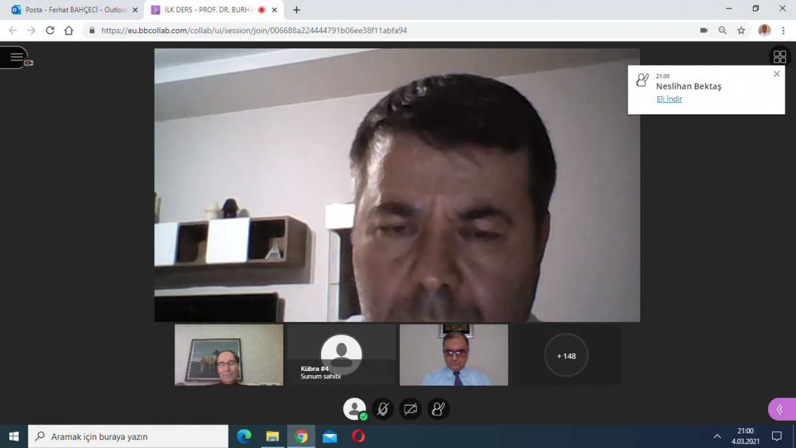Launch Microsoft Edge from taskbar

[x=244, y=436]
